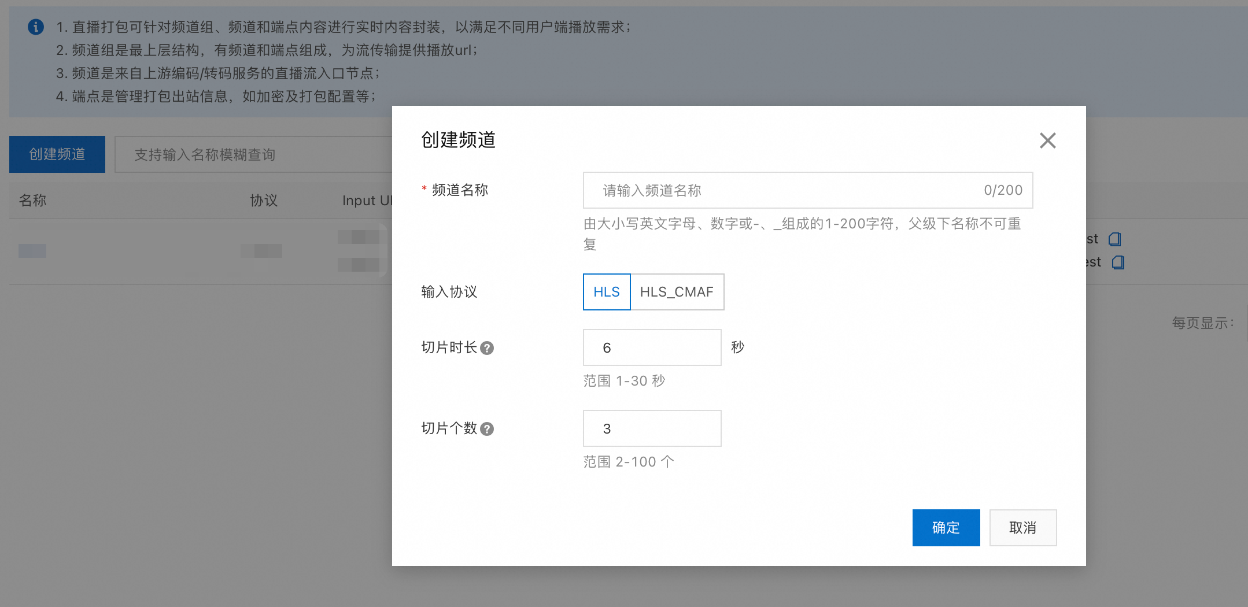Copy the first URL with copy icon

click(x=1114, y=239)
